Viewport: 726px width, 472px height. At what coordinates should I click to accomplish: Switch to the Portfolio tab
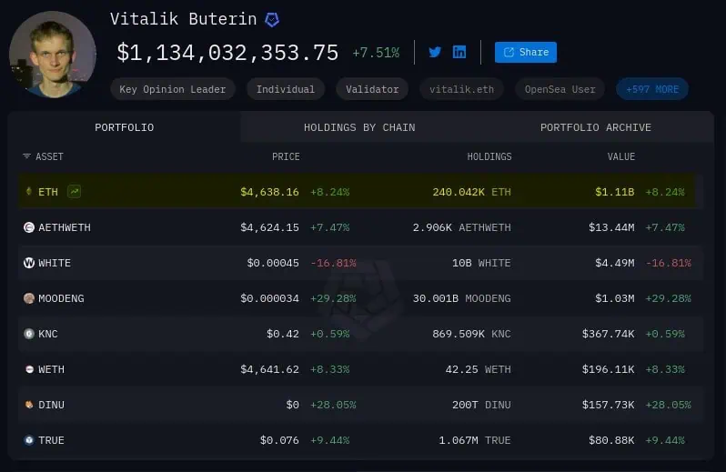124,127
